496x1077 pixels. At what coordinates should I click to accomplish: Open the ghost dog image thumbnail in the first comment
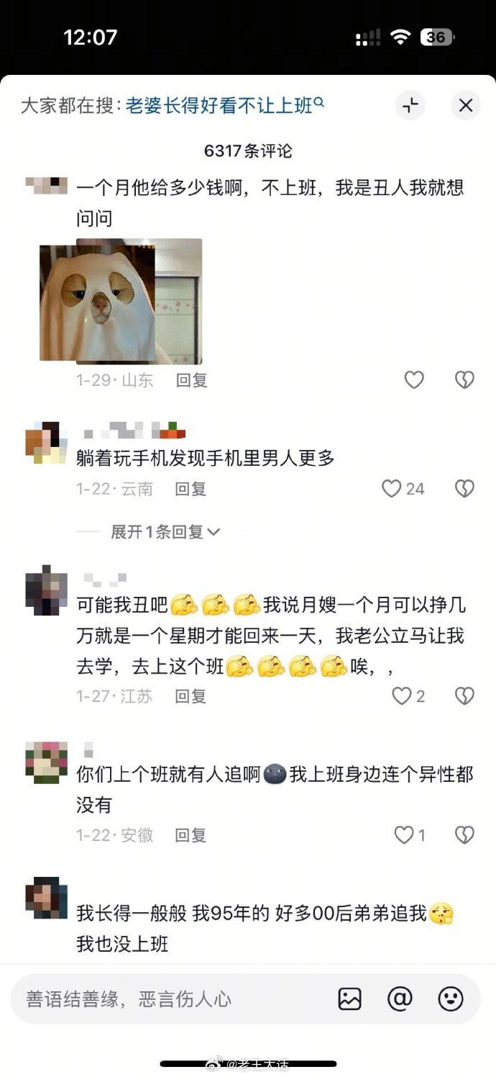(121, 302)
